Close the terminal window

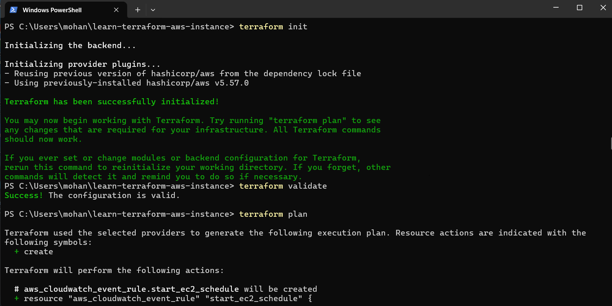pyautogui.click(x=603, y=8)
